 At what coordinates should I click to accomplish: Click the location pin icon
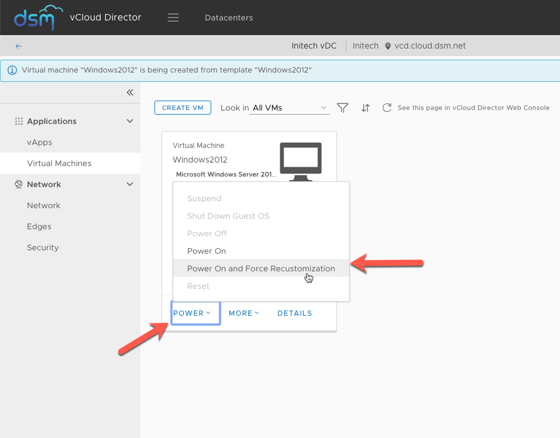point(388,46)
